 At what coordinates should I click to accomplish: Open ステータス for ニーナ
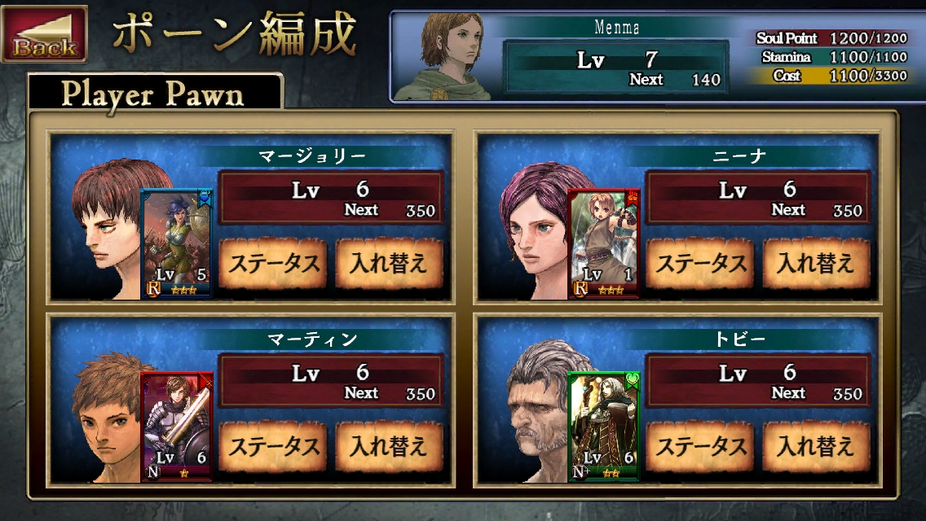coord(700,263)
